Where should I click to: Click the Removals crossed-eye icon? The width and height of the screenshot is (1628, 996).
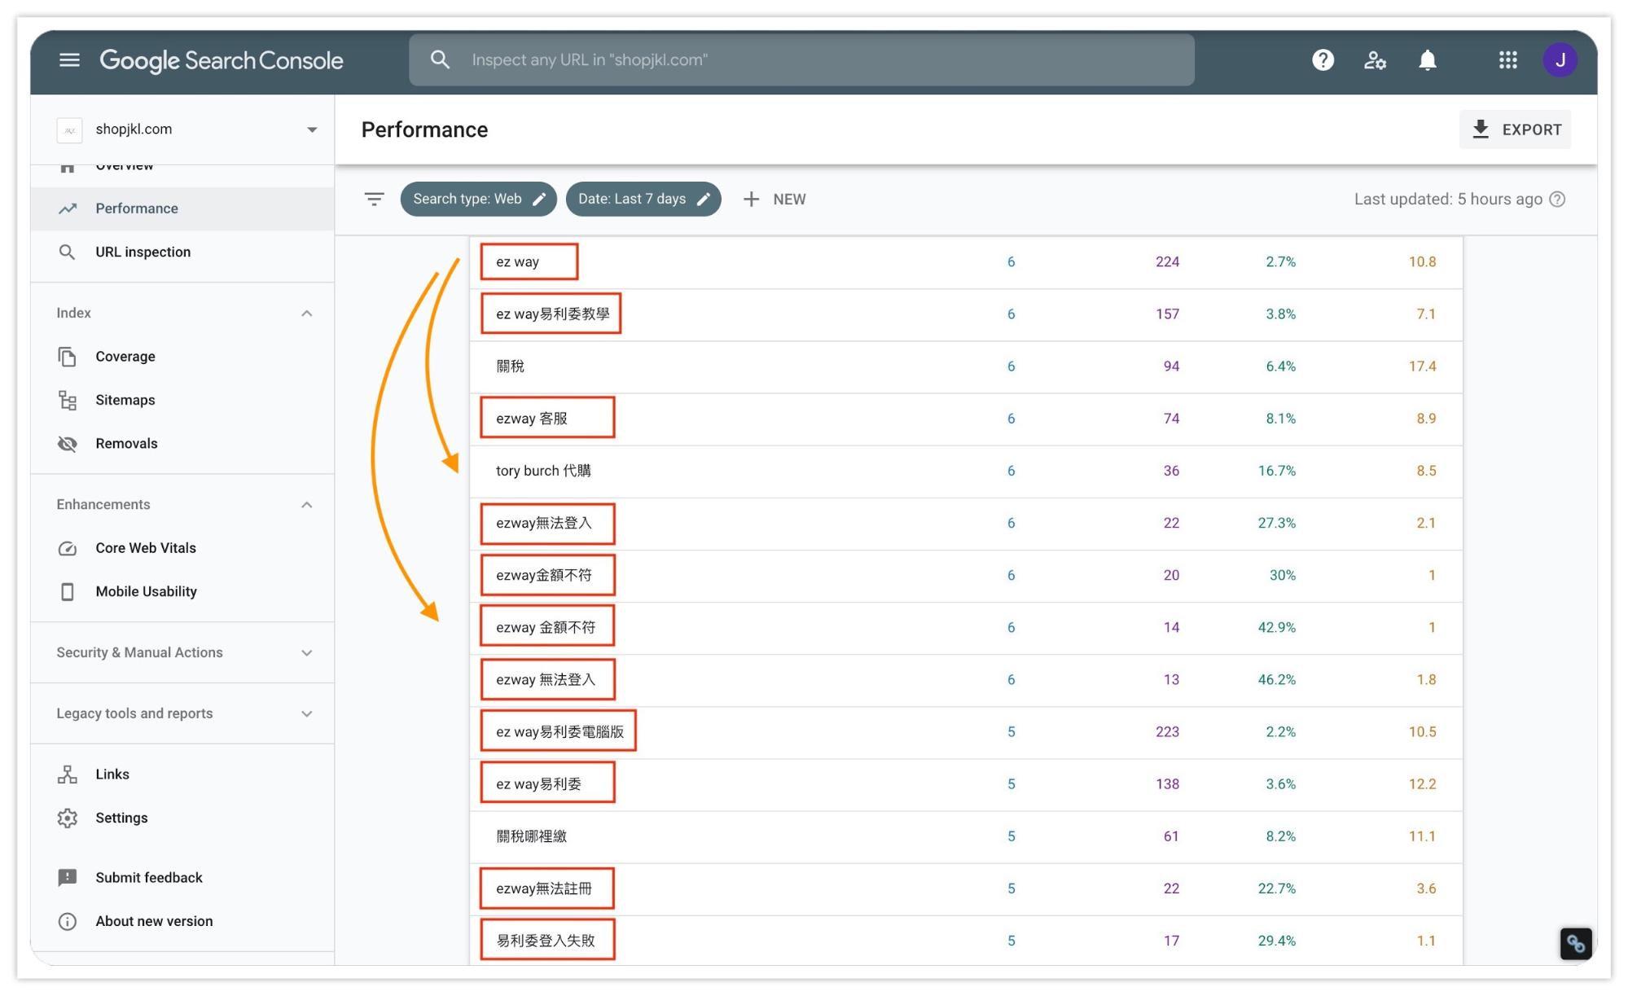click(67, 443)
